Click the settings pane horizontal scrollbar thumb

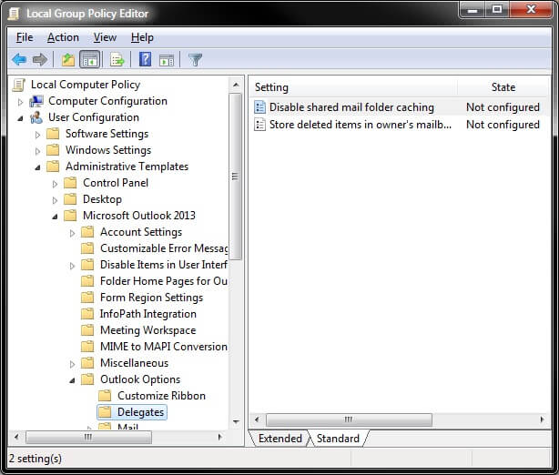pyautogui.click(x=349, y=419)
